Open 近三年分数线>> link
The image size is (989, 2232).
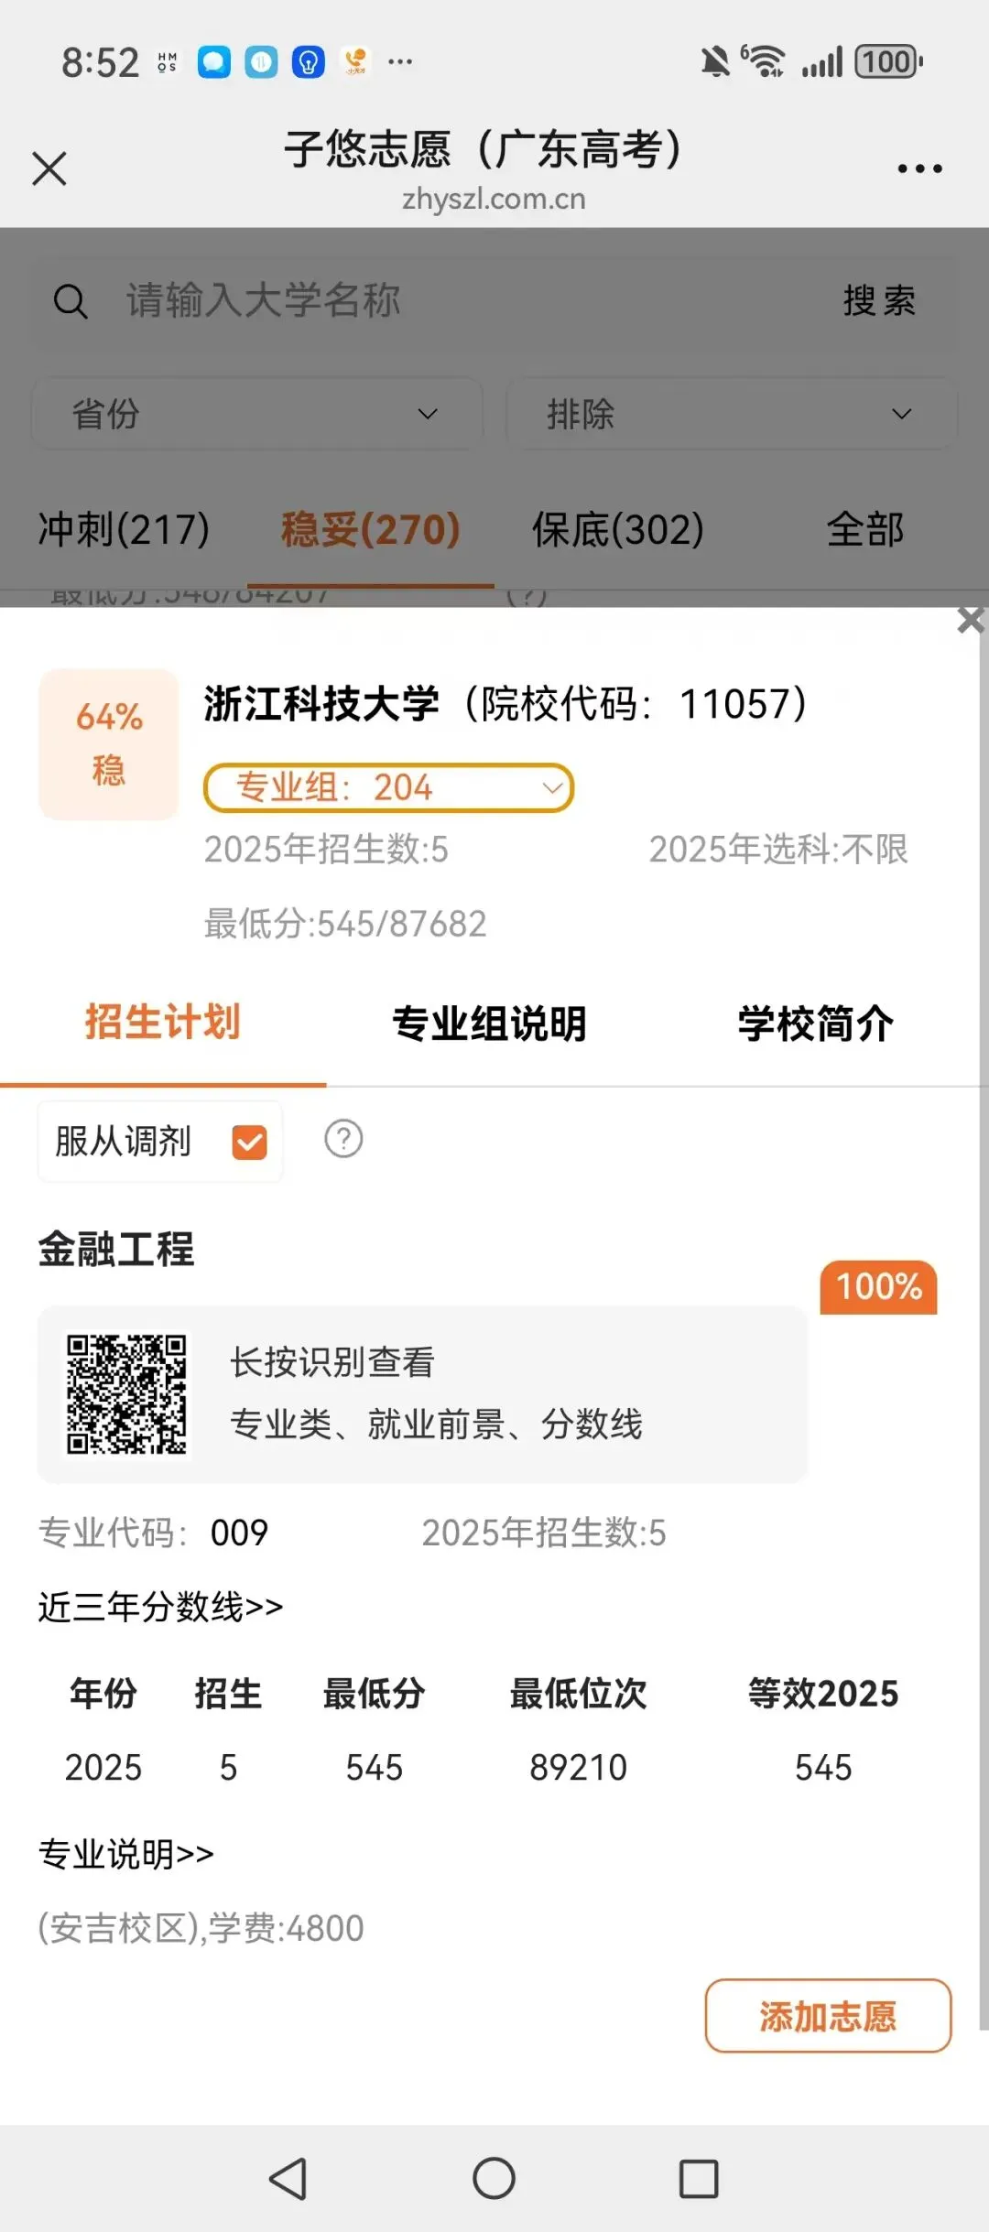coord(161,1607)
